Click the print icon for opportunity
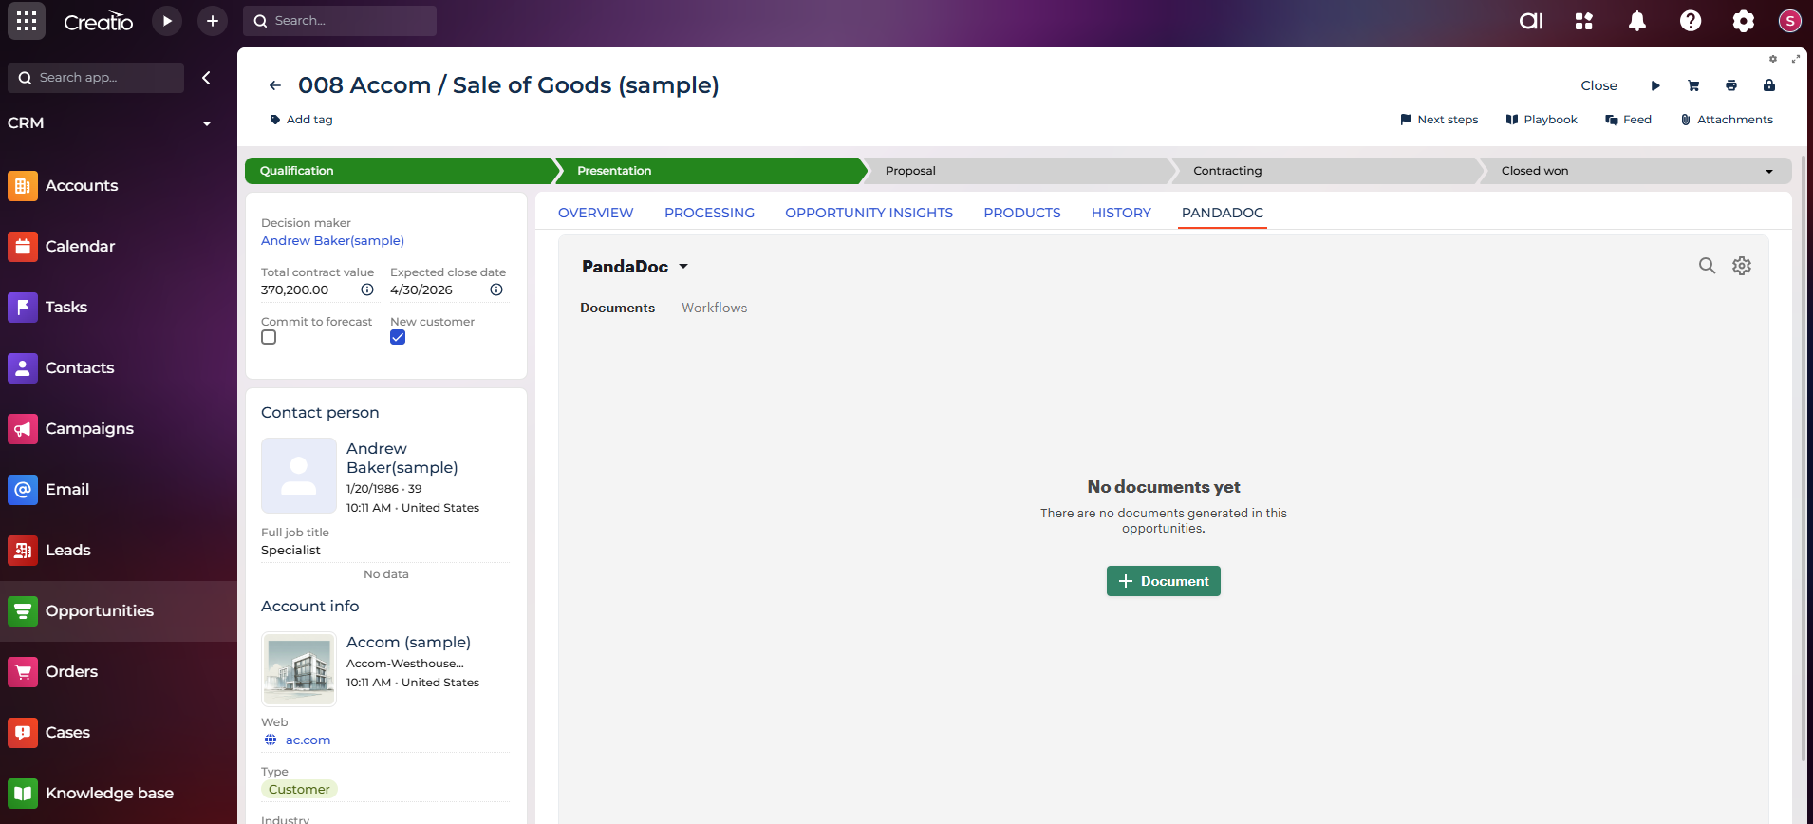 coord(1731,85)
